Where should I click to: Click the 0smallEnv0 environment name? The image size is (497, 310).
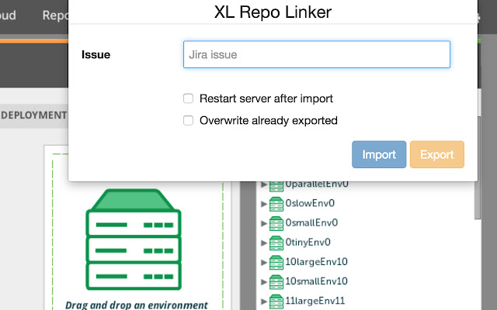[311, 222]
